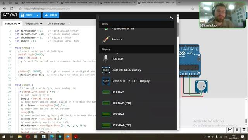
Task: Open the diagram.json tab
Action: pos(34,23)
